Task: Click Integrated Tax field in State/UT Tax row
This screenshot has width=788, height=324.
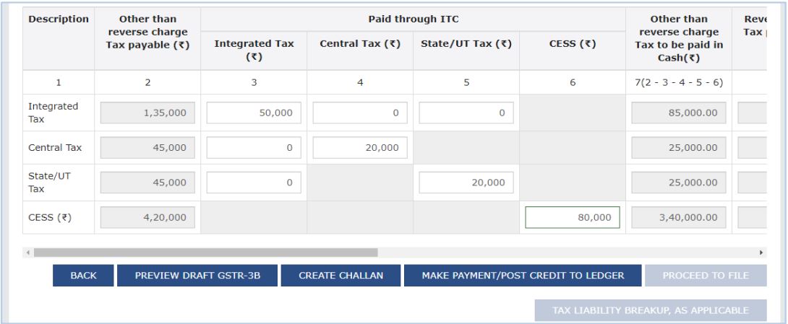Action: click(254, 183)
